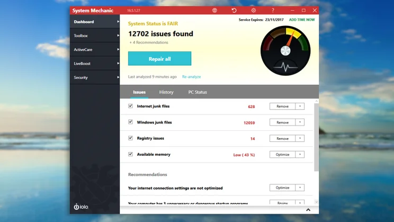The image size is (394, 222).
Task: Click the 14 registry issues count
Action: 253,139
